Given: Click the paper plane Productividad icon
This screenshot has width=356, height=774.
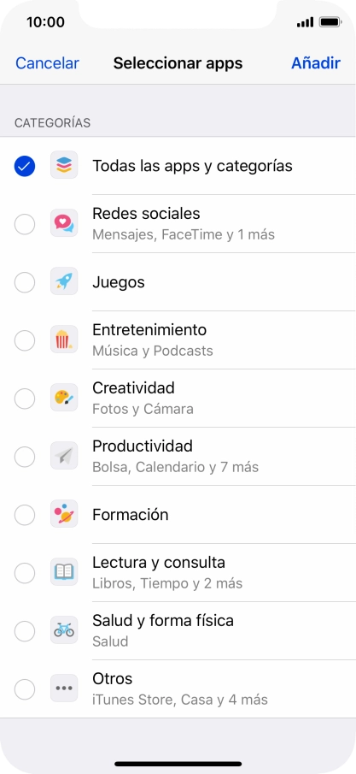Looking at the screenshot, I should 64,457.
